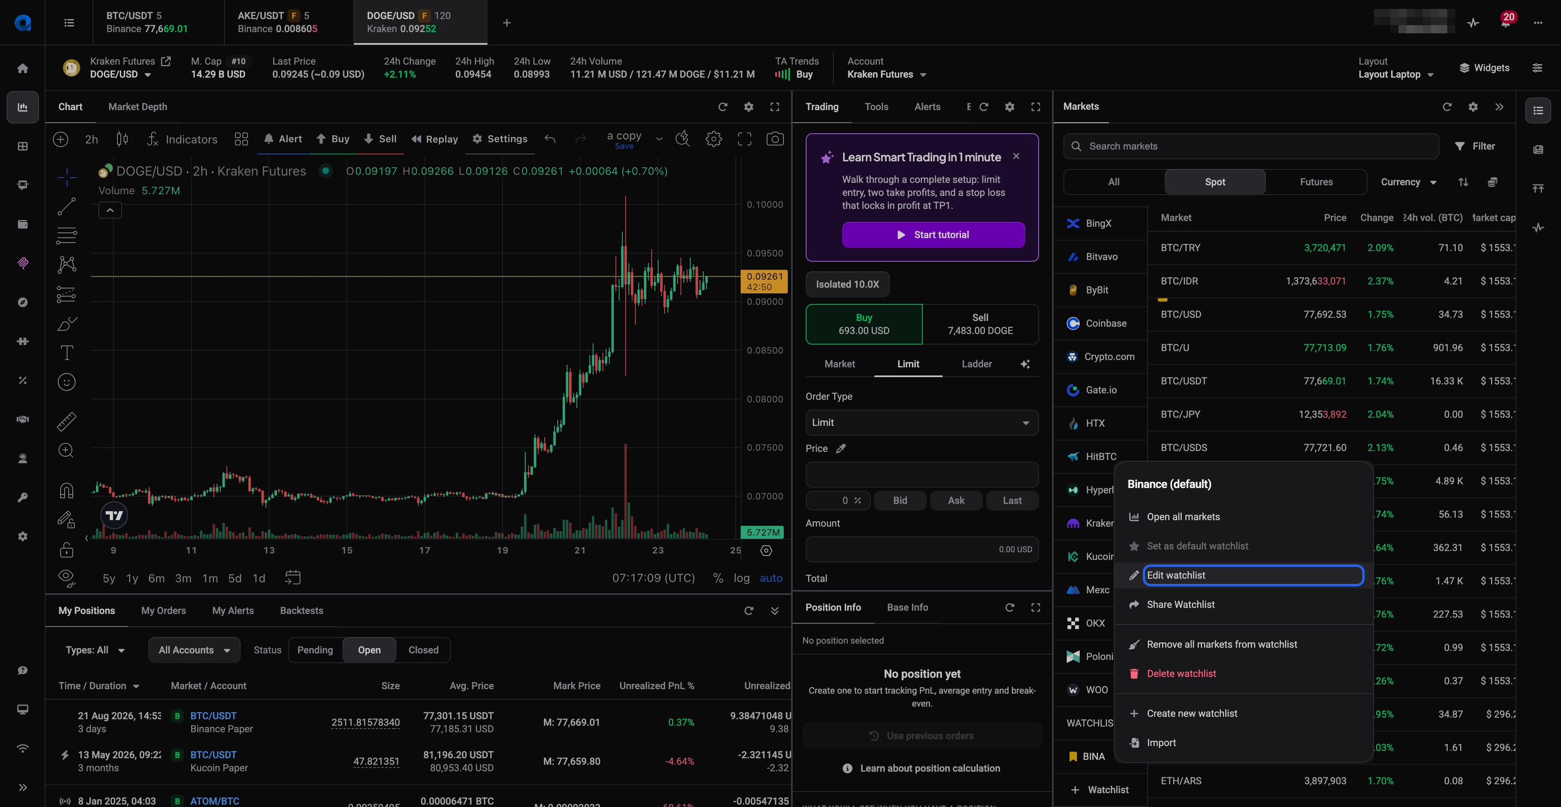Undo last chart action
This screenshot has height=807, width=1561.
(550, 139)
